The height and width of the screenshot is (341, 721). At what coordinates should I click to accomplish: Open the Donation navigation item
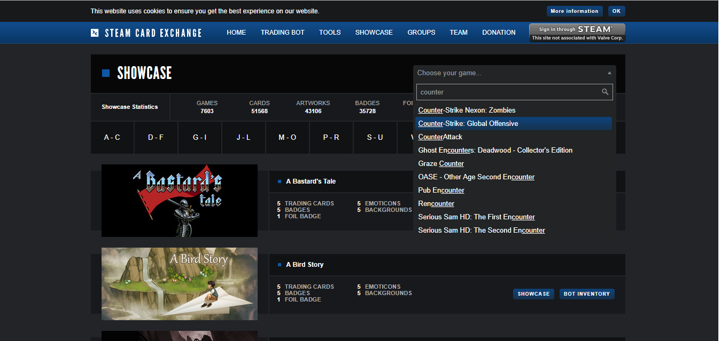pos(499,33)
